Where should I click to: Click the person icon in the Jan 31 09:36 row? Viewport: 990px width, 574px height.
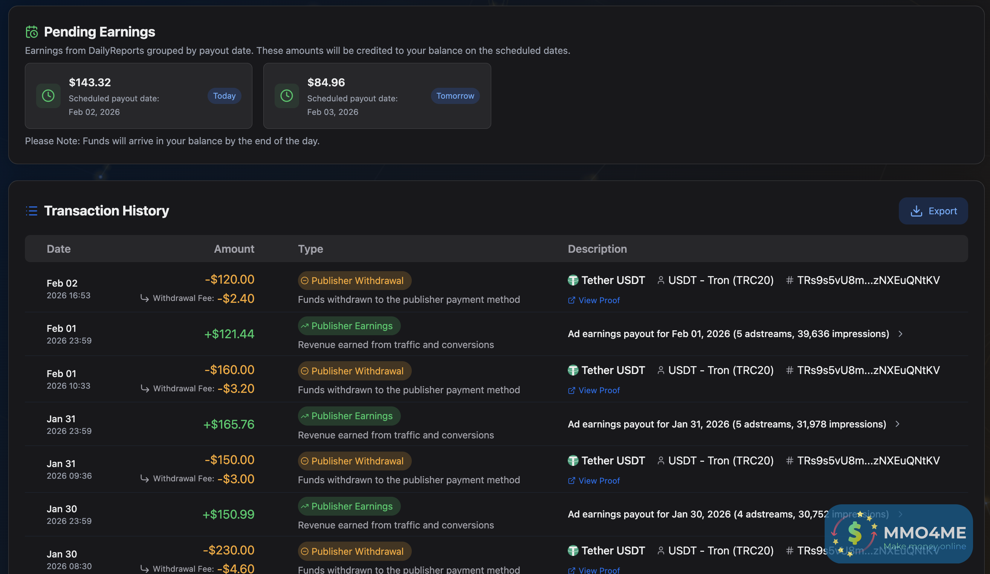click(x=661, y=461)
